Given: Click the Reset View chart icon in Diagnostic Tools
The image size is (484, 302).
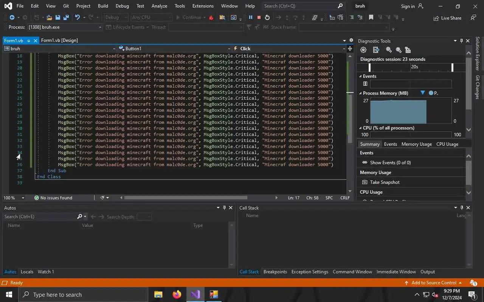Looking at the screenshot, I should point(408,50).
